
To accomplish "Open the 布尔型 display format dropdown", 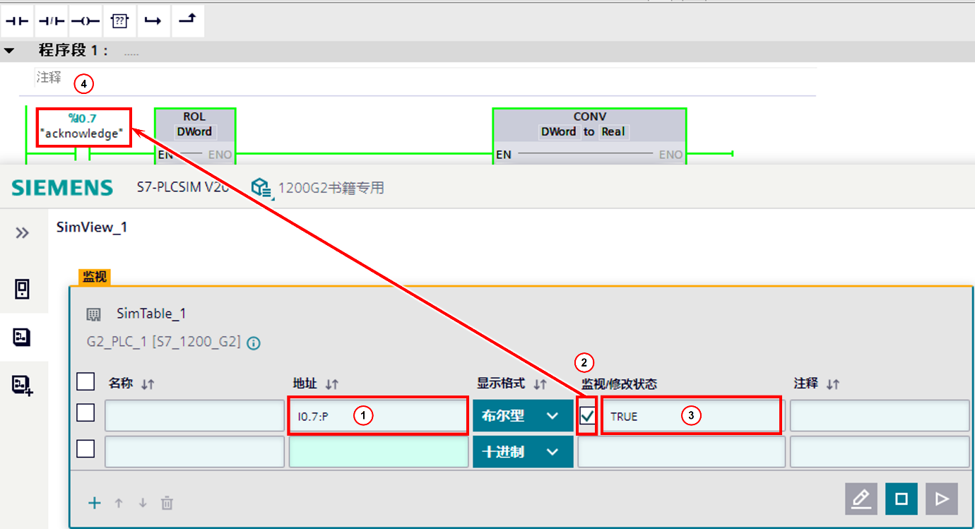I will (x=522, y=416).
